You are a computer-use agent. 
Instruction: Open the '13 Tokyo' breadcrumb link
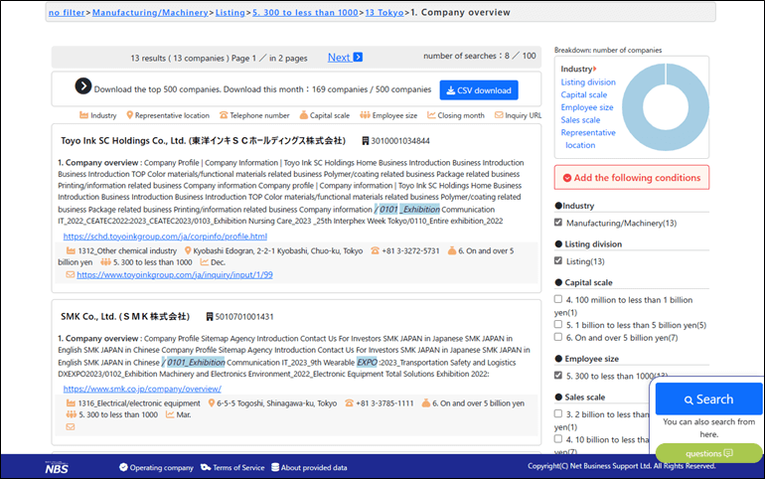pos(384,13)
